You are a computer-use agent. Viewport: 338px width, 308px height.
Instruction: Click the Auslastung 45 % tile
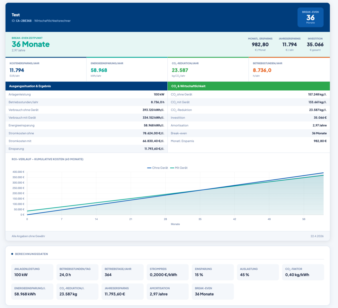coord(258,272)
